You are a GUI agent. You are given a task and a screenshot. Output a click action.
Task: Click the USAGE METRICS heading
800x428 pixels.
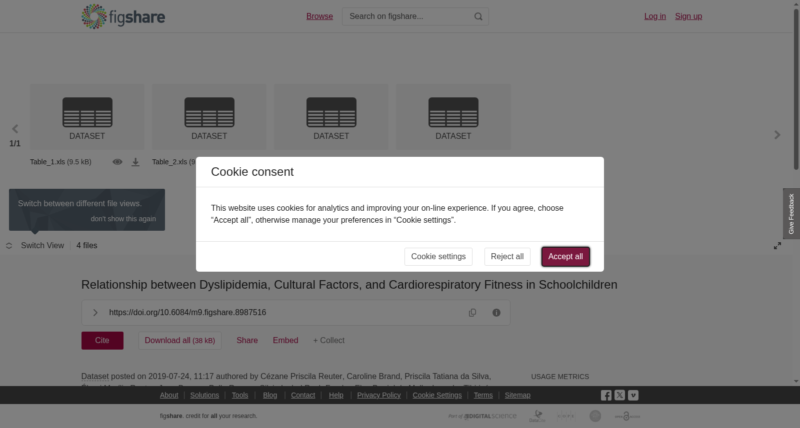(560, 377)
